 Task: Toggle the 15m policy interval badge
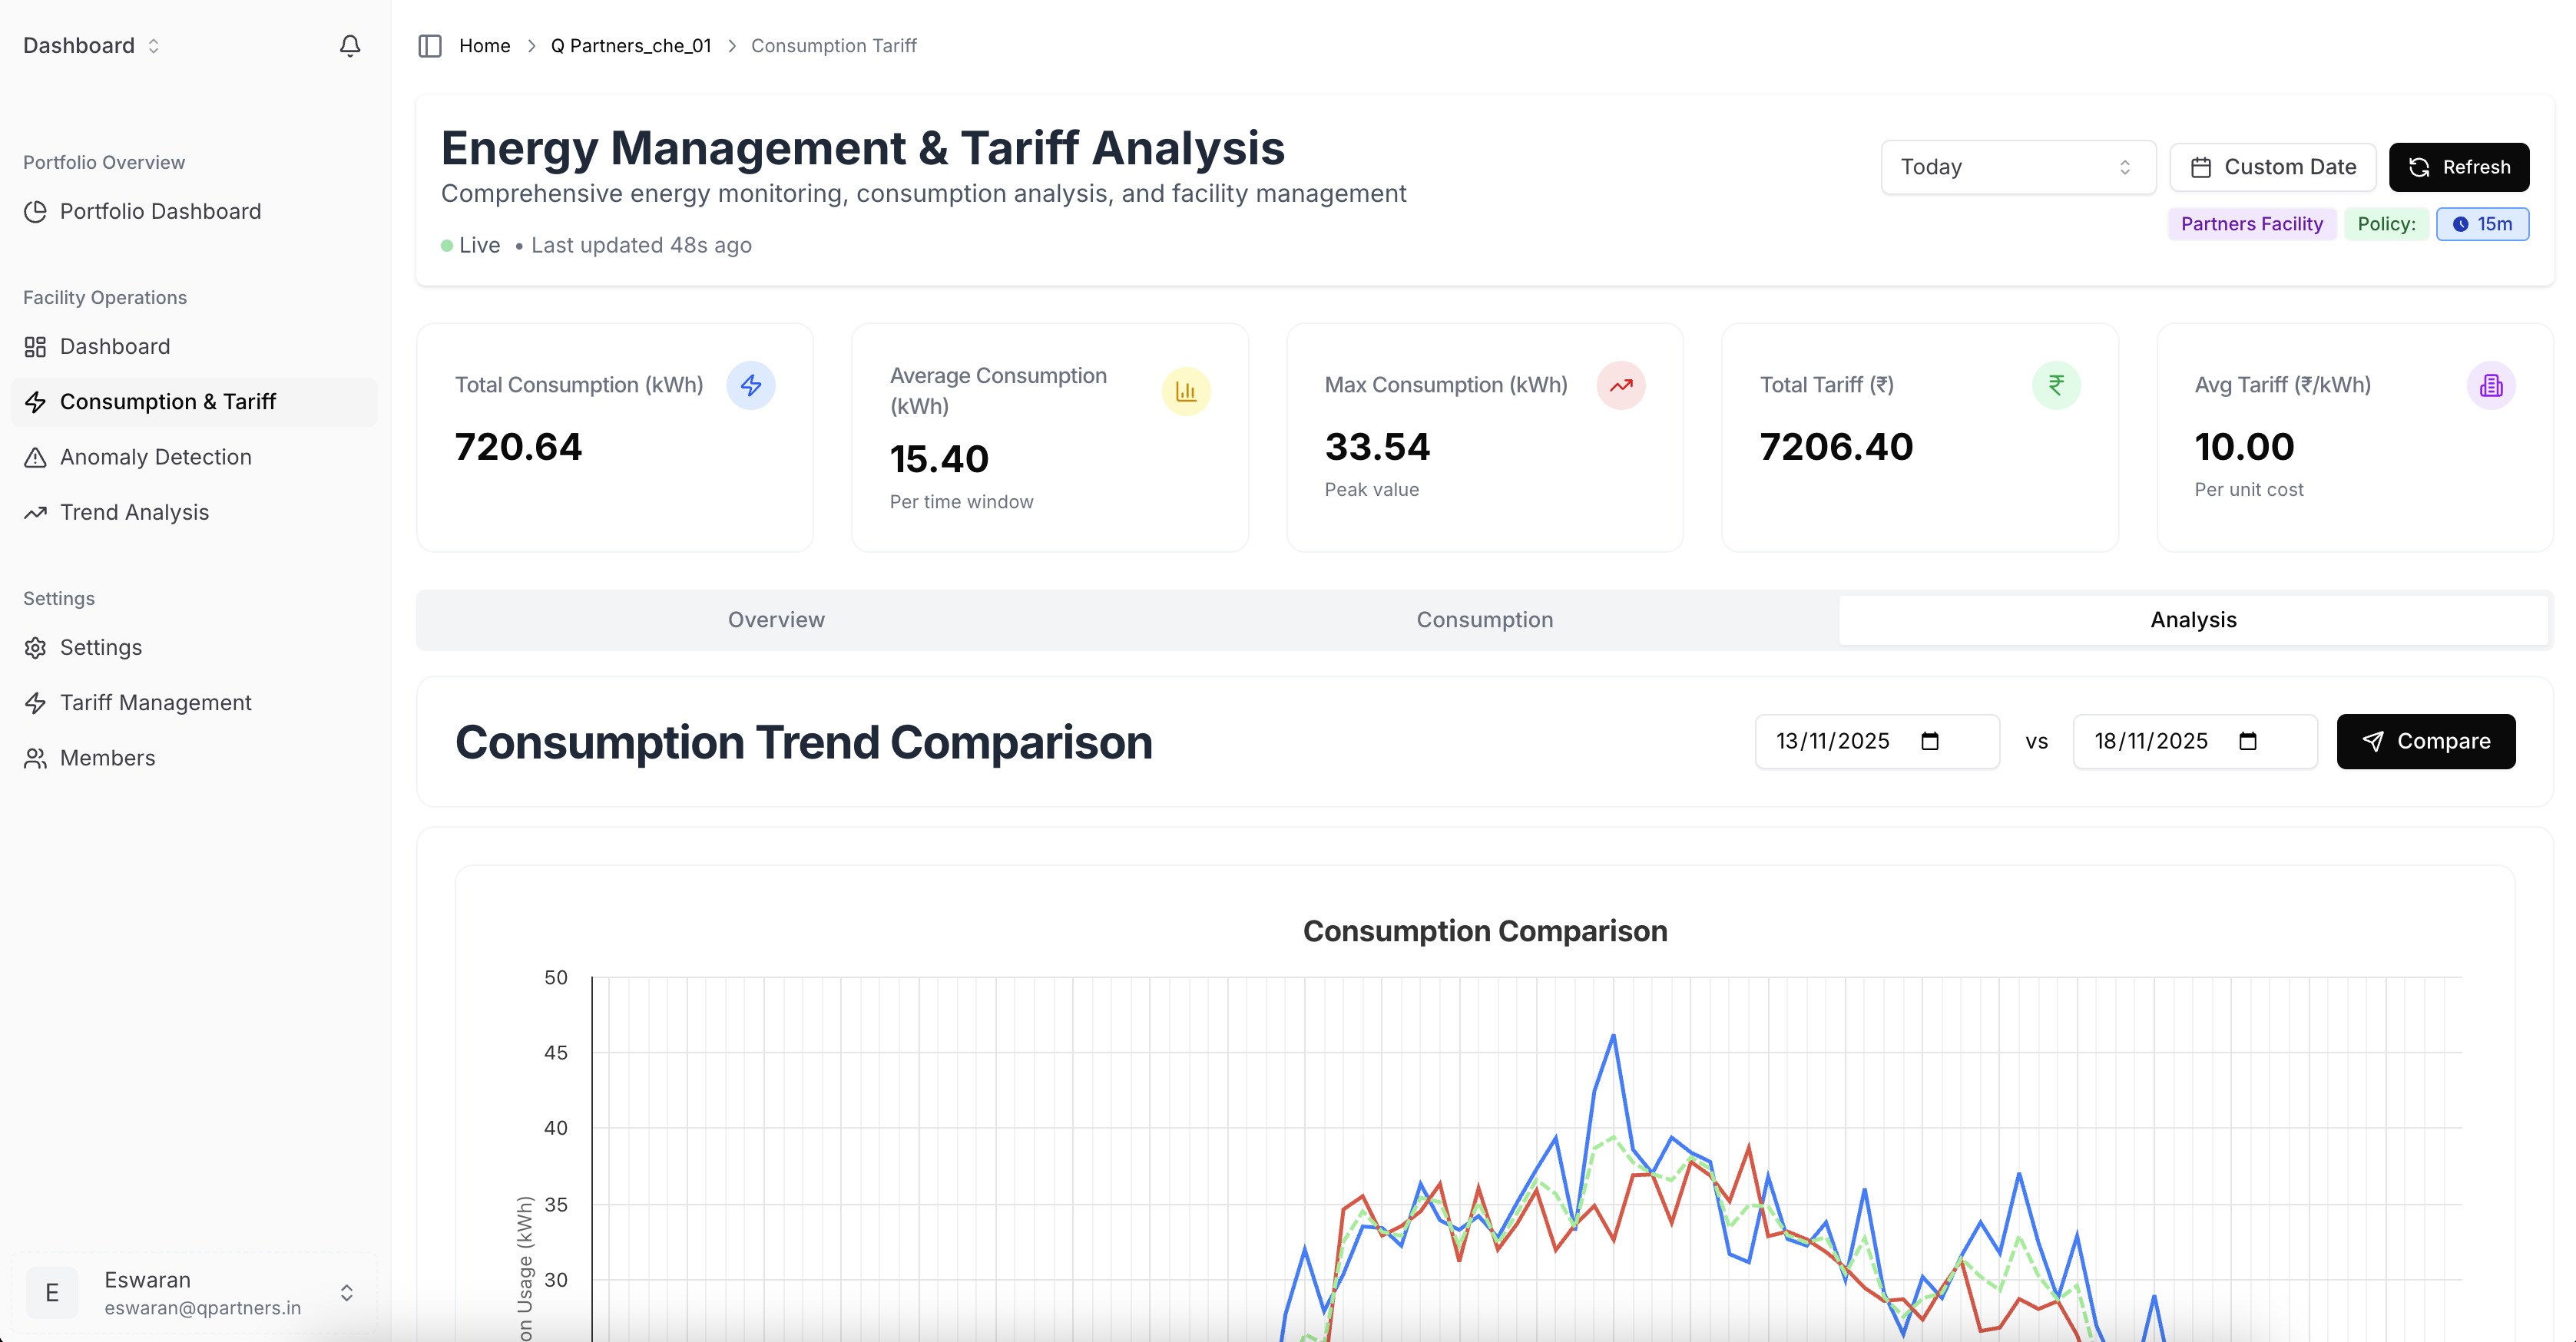point(2482,224)
